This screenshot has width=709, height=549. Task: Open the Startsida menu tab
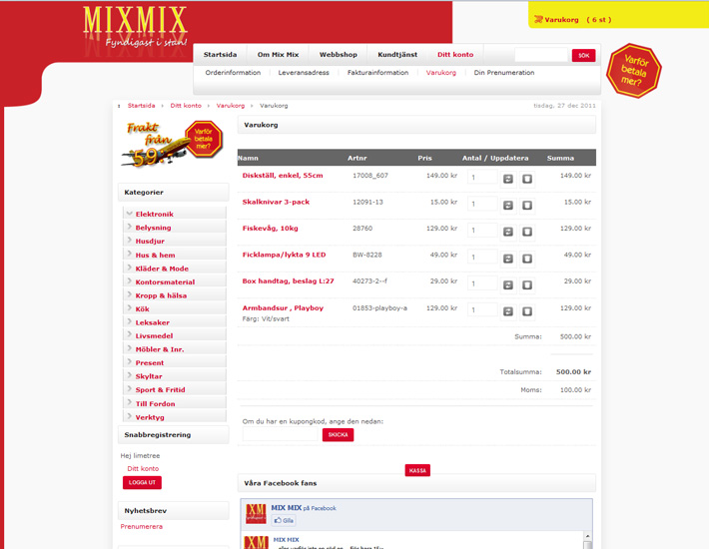coord(220,55)
